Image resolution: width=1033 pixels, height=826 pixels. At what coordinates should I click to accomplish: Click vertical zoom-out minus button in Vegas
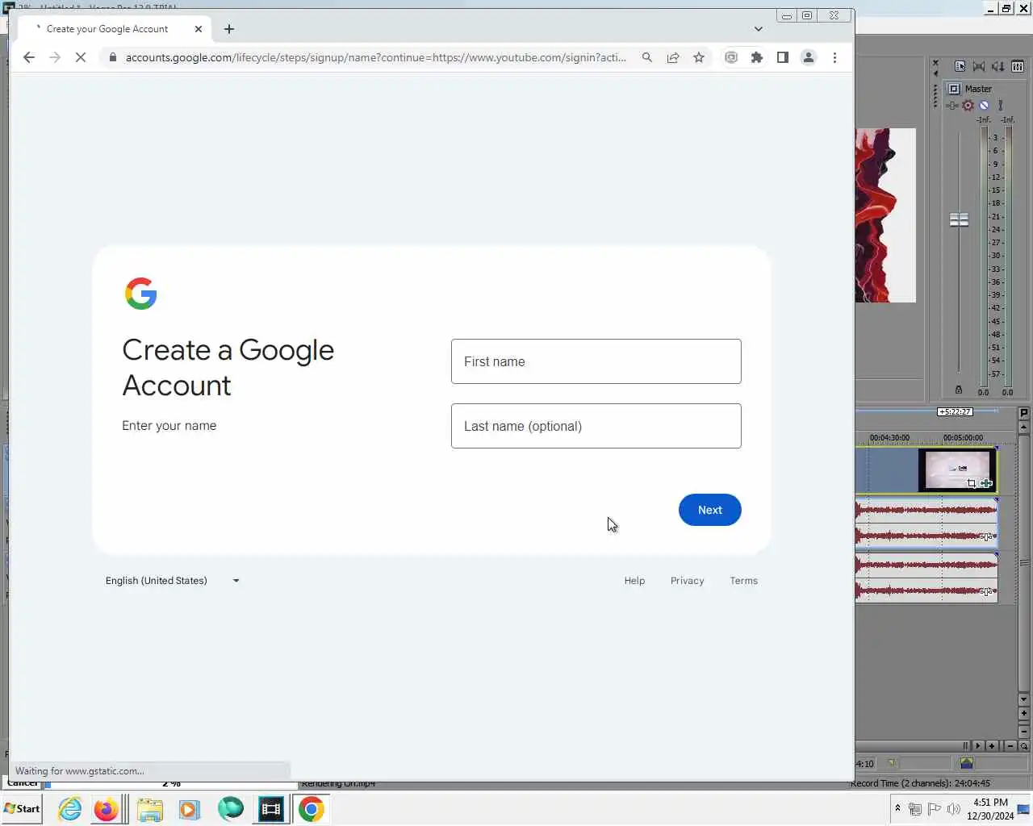1024,731
